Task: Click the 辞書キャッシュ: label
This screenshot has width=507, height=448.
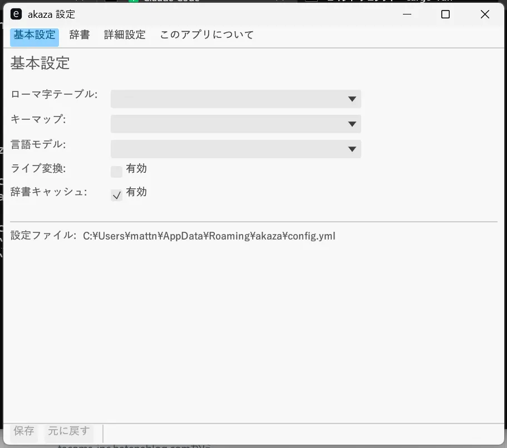Action: 49,192
